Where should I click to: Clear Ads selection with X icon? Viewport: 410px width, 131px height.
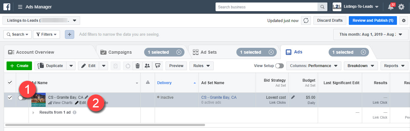coord(363,52)
